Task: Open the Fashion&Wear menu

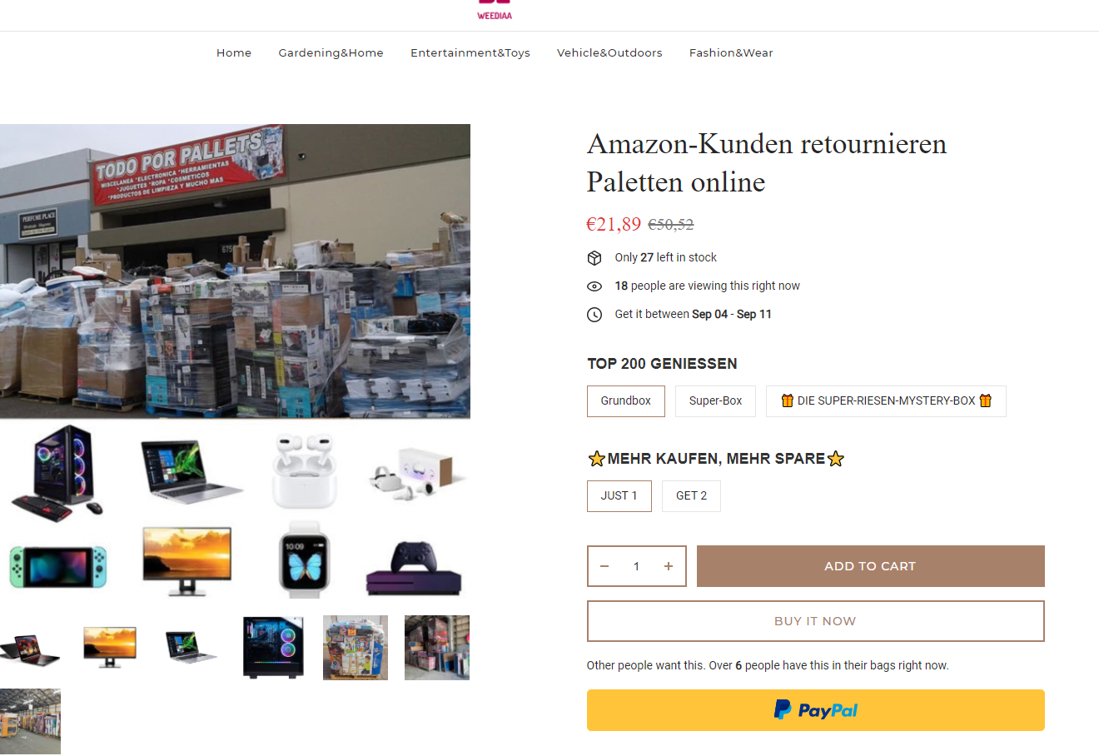Action: (731, 52)
